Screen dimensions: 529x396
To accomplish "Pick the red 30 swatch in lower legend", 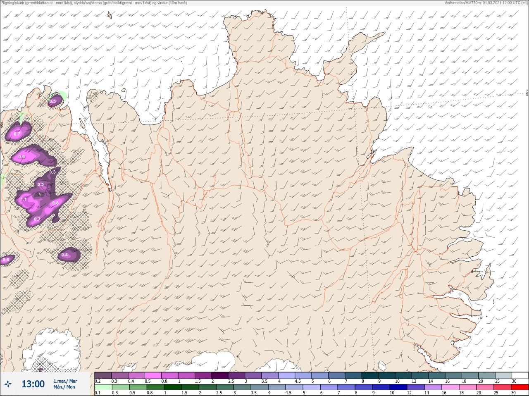I will coord(520,387).
